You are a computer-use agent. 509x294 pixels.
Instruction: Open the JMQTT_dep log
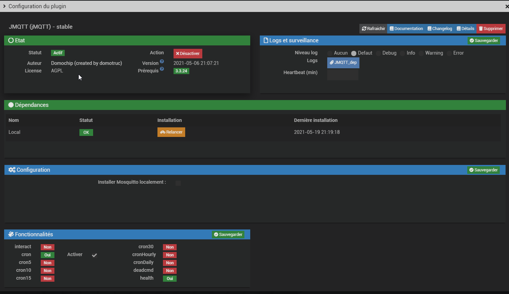pos(343,62)
